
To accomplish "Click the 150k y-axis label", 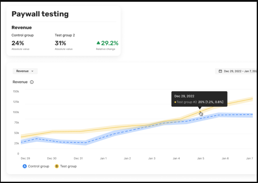I will [x=16, y=91].
